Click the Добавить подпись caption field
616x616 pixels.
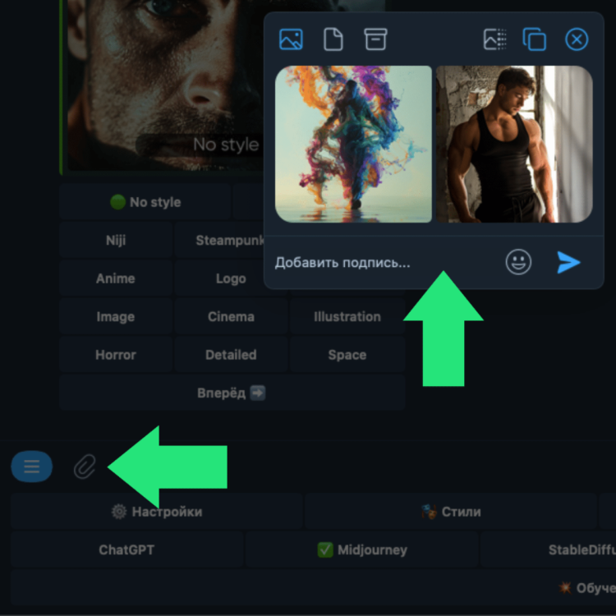coord(378,263)
